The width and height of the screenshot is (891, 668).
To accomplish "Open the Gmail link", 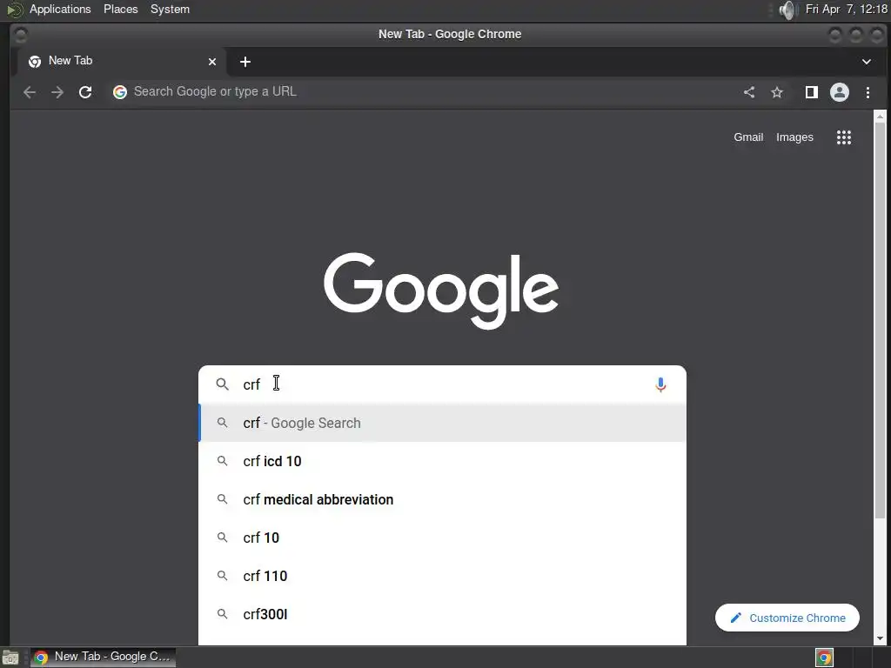I will pos(748,137).
